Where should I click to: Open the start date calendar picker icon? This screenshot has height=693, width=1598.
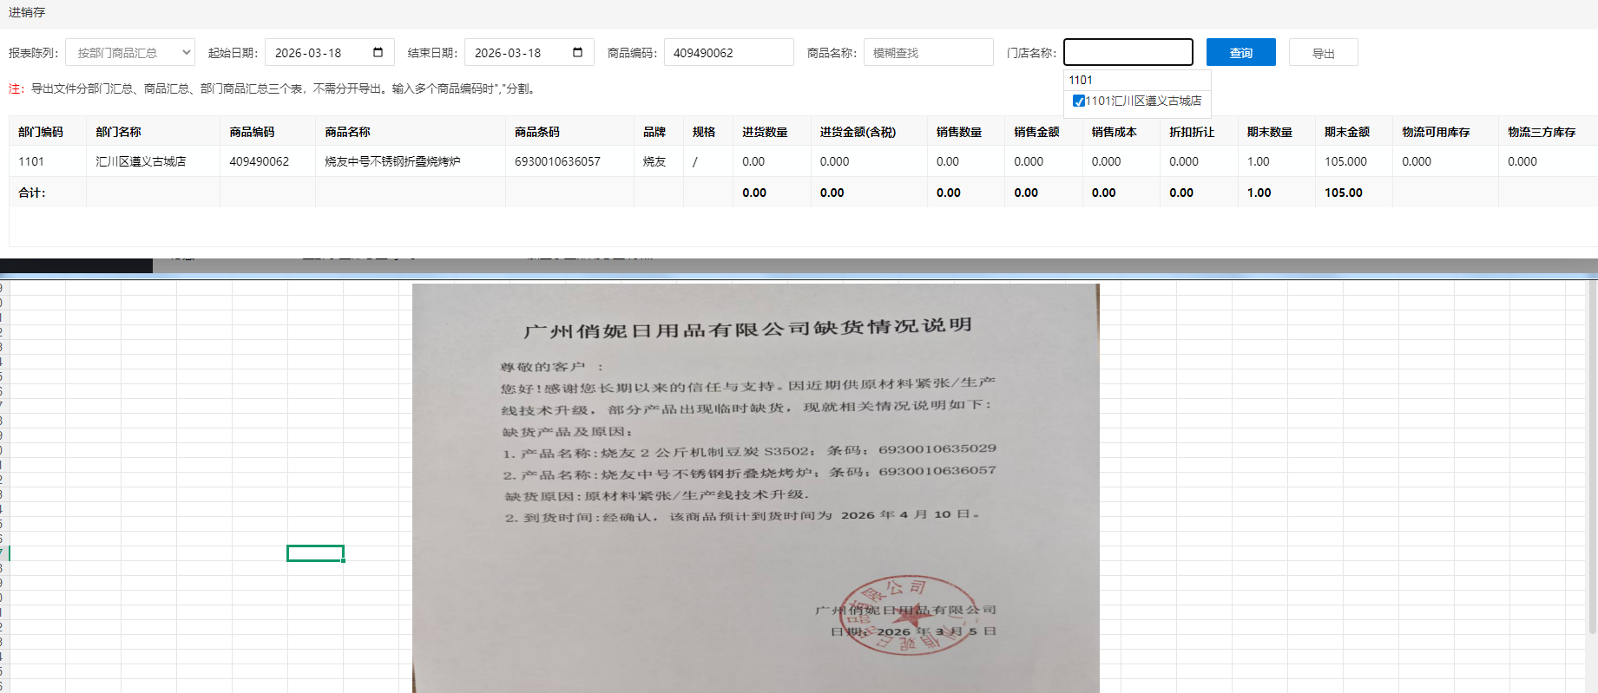click(x=378, y=53)
